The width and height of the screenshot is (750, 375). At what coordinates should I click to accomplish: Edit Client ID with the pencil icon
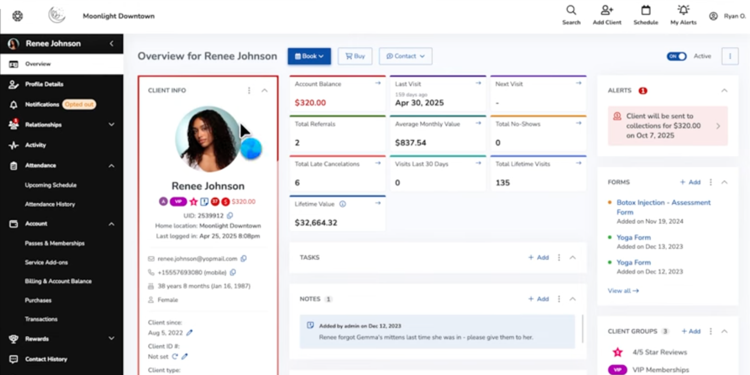coord(184,356)
